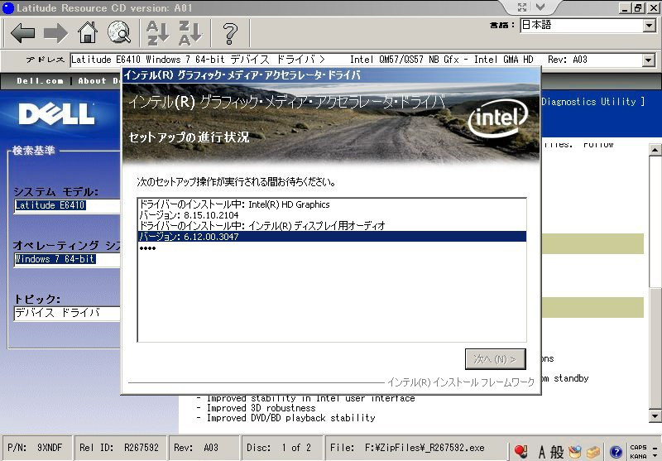The height and width of the screenshot is (461, 662).
Task: Minimize the Latitude Resource CD window
Action: (626, 7)
